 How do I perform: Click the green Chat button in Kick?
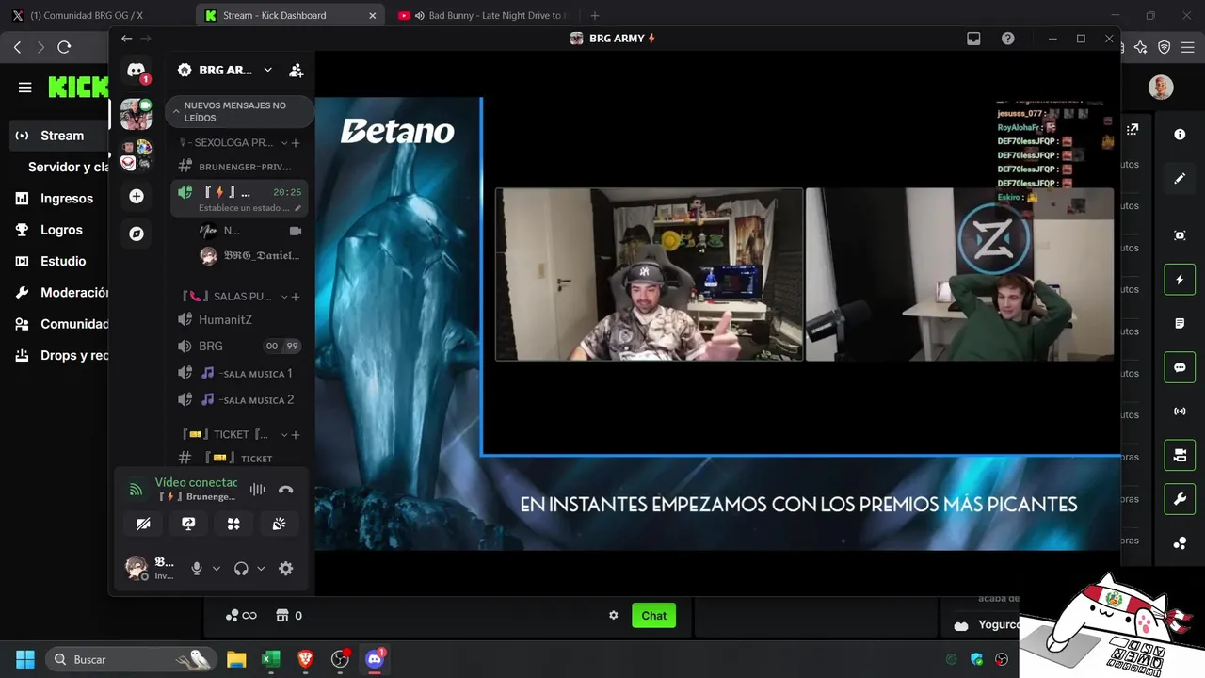[653, 616]
